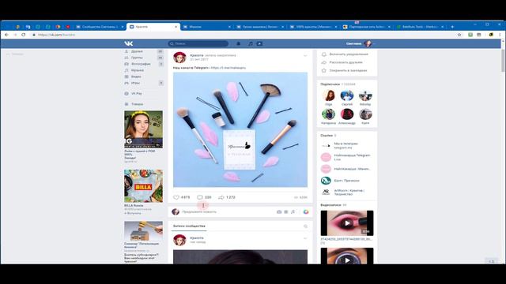Open subscriber Olga's avatar
This screenshot has width=506, height=284.
(x=329, y=95)
